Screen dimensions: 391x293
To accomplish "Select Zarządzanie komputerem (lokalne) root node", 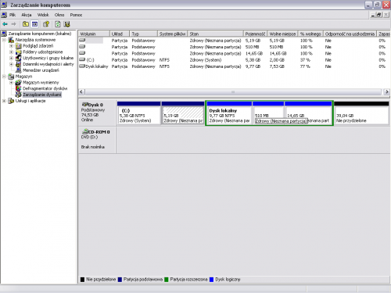I will coord(40,34).
